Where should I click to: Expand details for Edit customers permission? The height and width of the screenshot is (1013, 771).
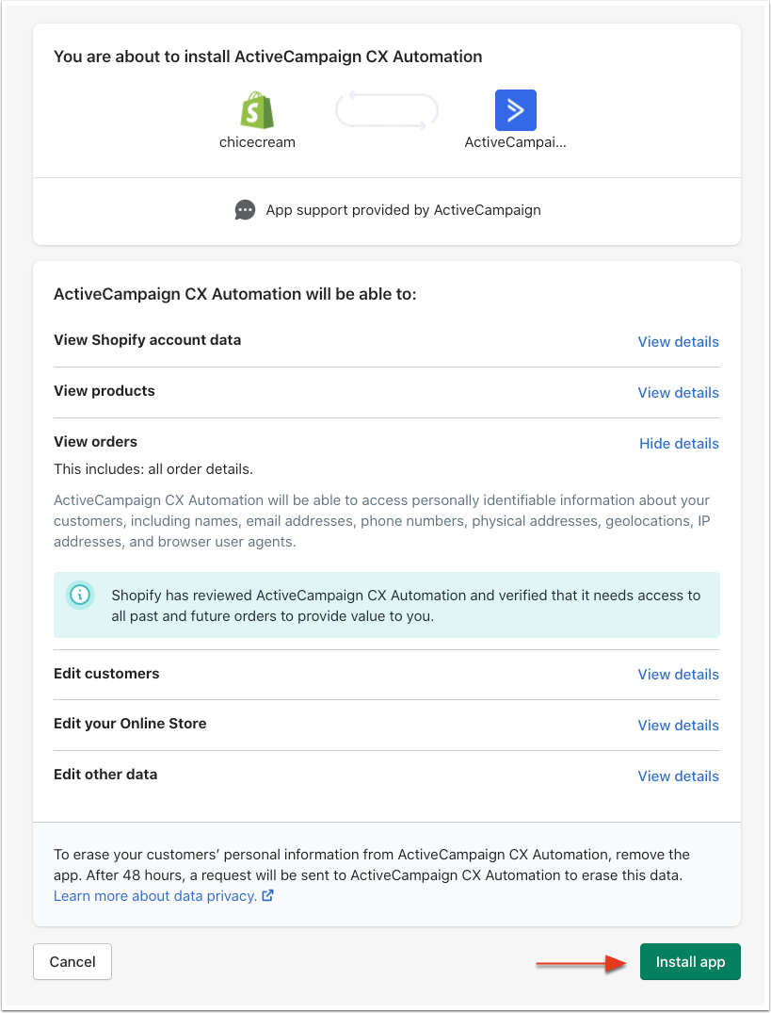point(678,675)
